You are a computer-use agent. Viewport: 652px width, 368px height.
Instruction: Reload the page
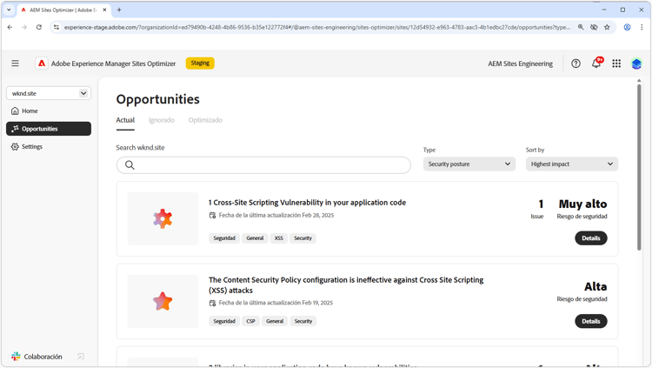tap(38, 27)
